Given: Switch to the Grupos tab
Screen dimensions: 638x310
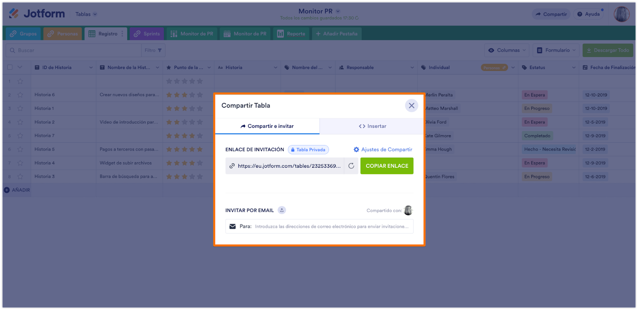Looking at the screenshot, I should (x=23, y=34).
